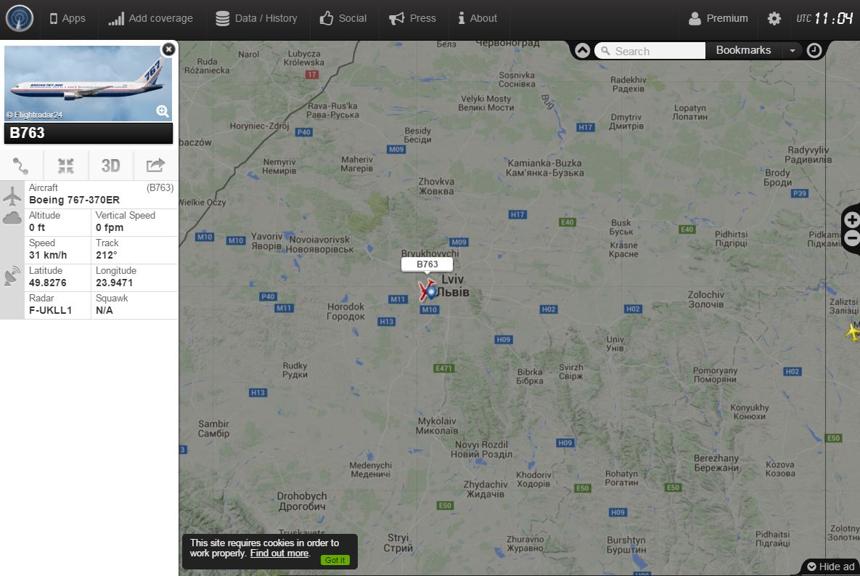
Task: Open the settings gear icon
Action: click(x=774, y=19)
